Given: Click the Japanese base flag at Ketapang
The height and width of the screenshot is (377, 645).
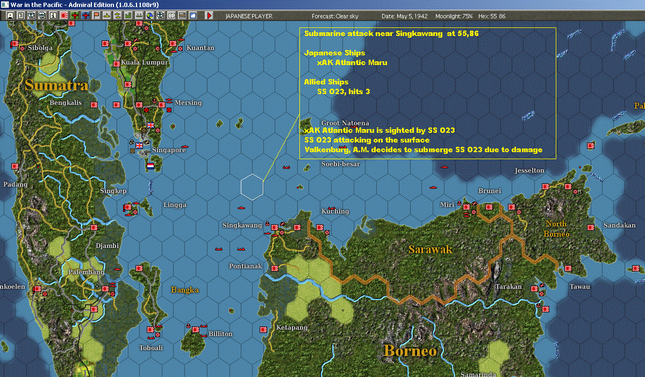Looking at the screenshot, I should pyautogui.click(x=263, y=329).
